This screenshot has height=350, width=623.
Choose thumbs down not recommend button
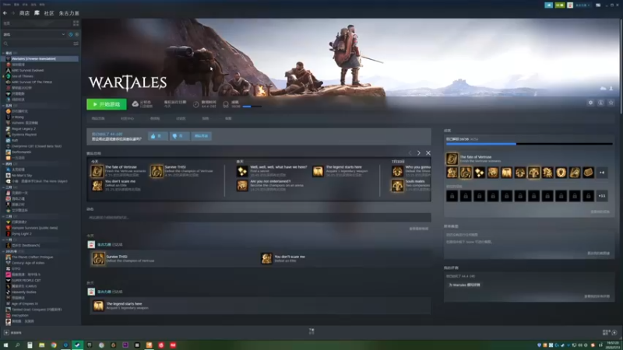[x=179, y=136]
